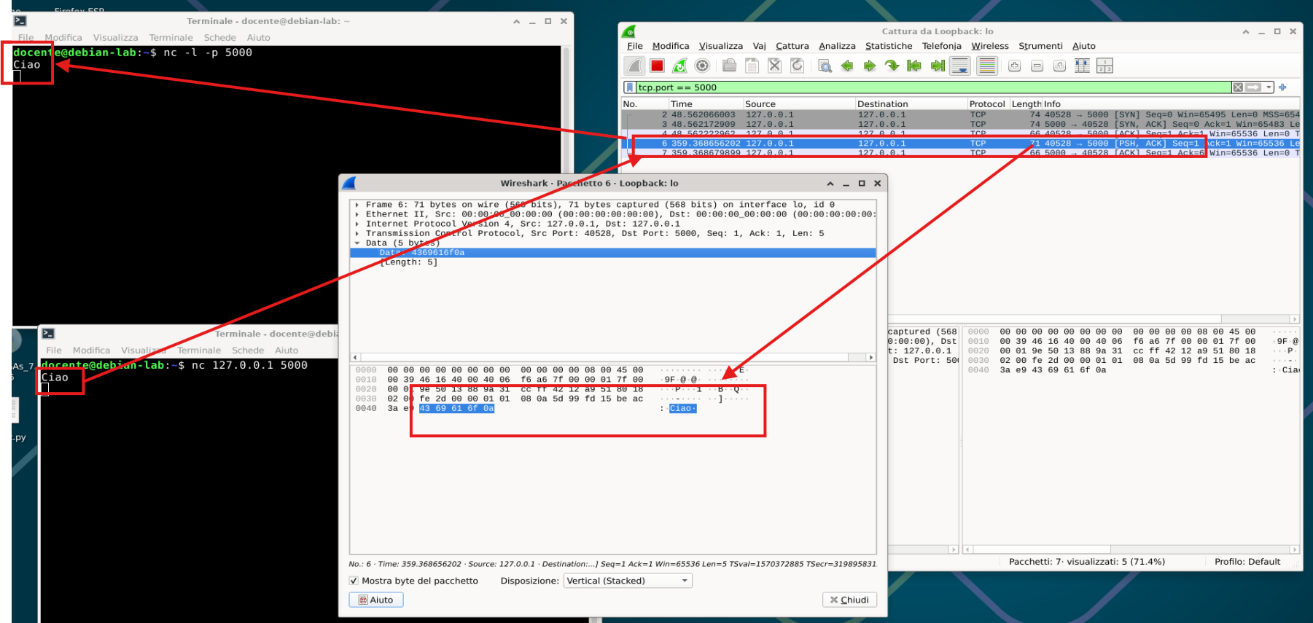Reload the capture file
Image resolution: width=1313 pixels, height=623 pixels.
coord(797,66)
